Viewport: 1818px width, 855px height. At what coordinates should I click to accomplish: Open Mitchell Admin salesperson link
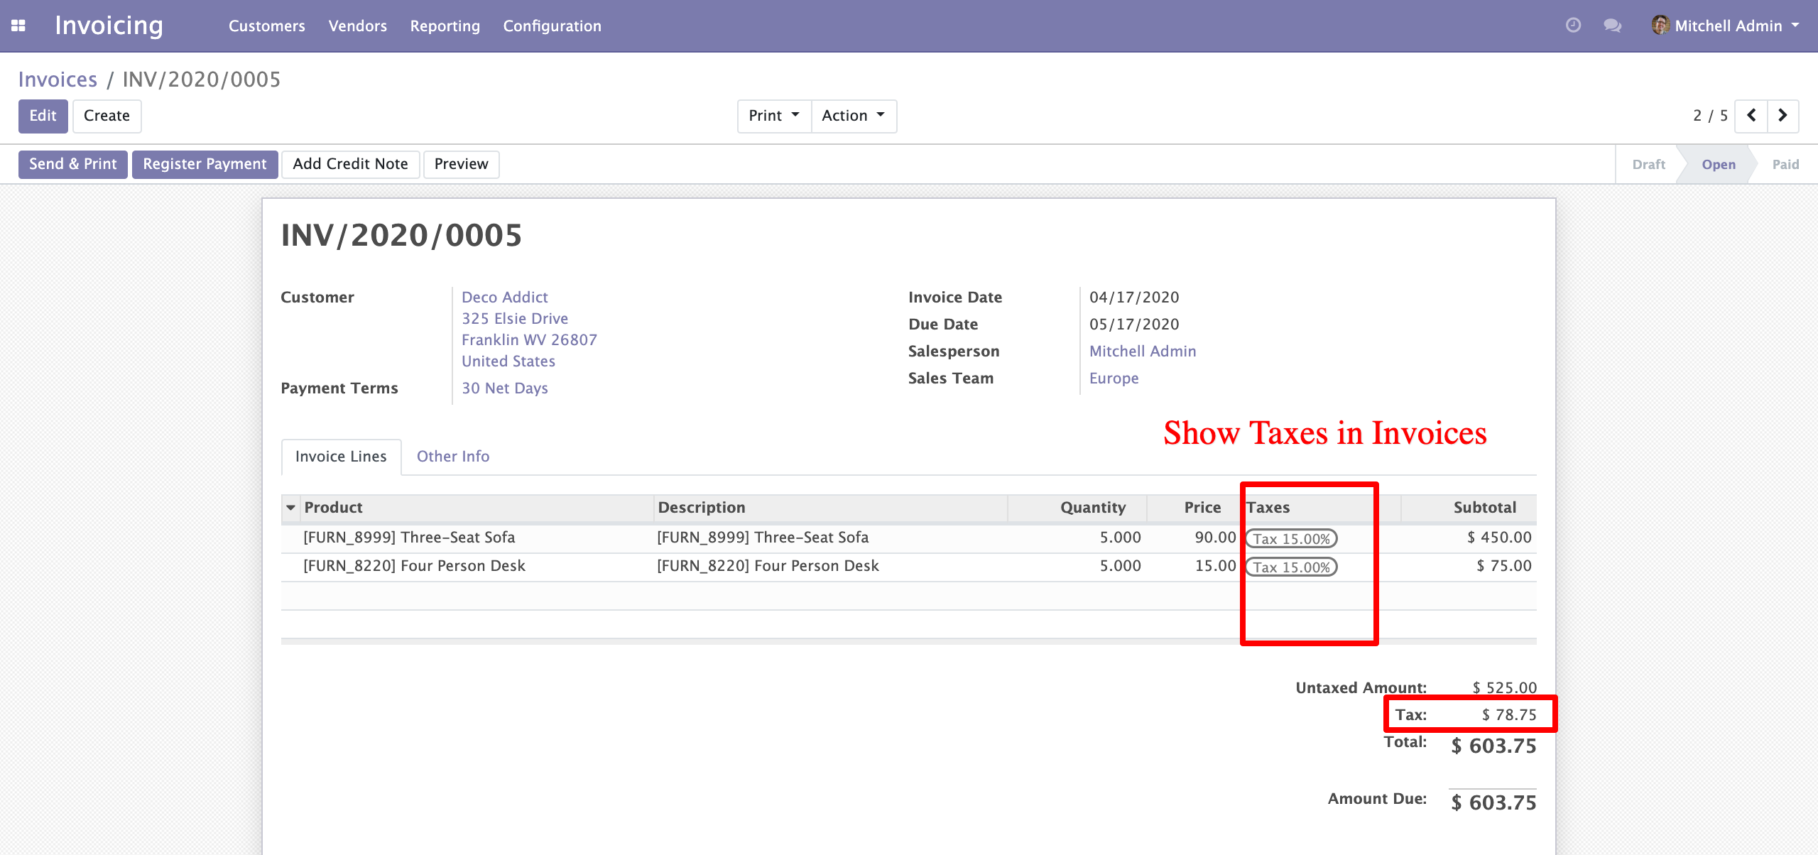point(1143,352)
